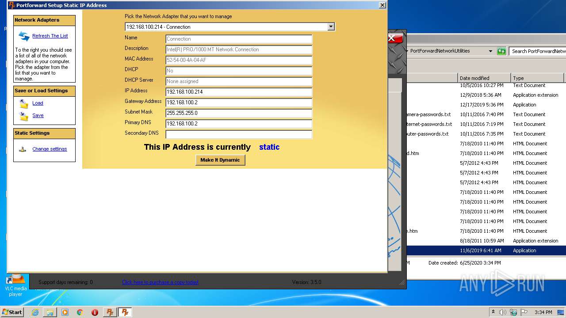This screenshot has height=318, width=566.
Task: Click the Start button
Action: point(12,312)
